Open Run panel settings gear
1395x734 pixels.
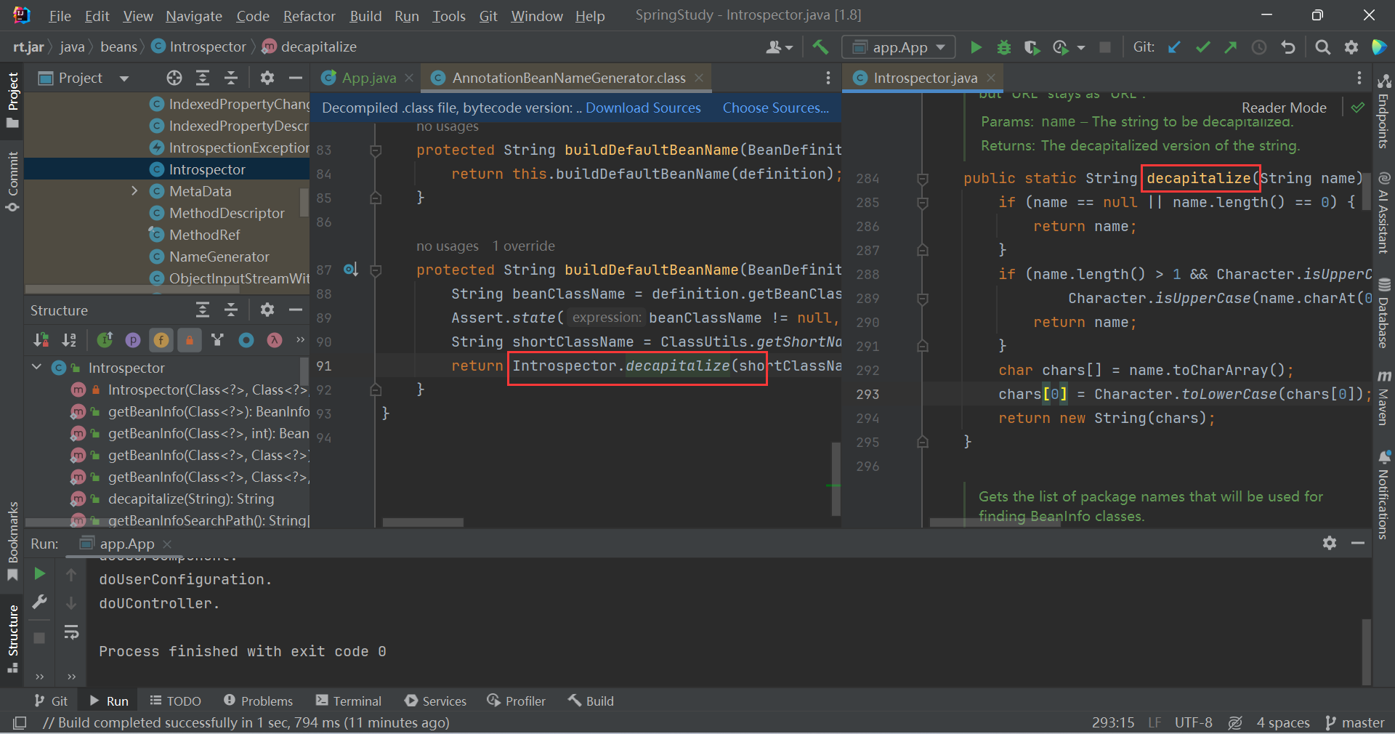pyautogui.click(x=1330, y=543)
